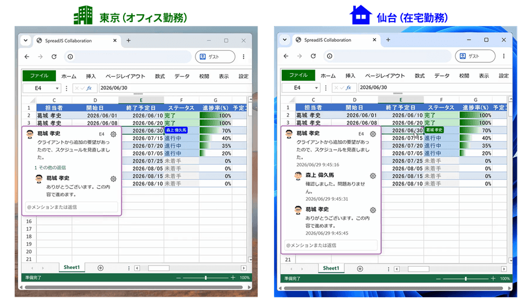Click select-all corner triangle in Tokyo sheet
531x299 pixels.
point(32,101)
